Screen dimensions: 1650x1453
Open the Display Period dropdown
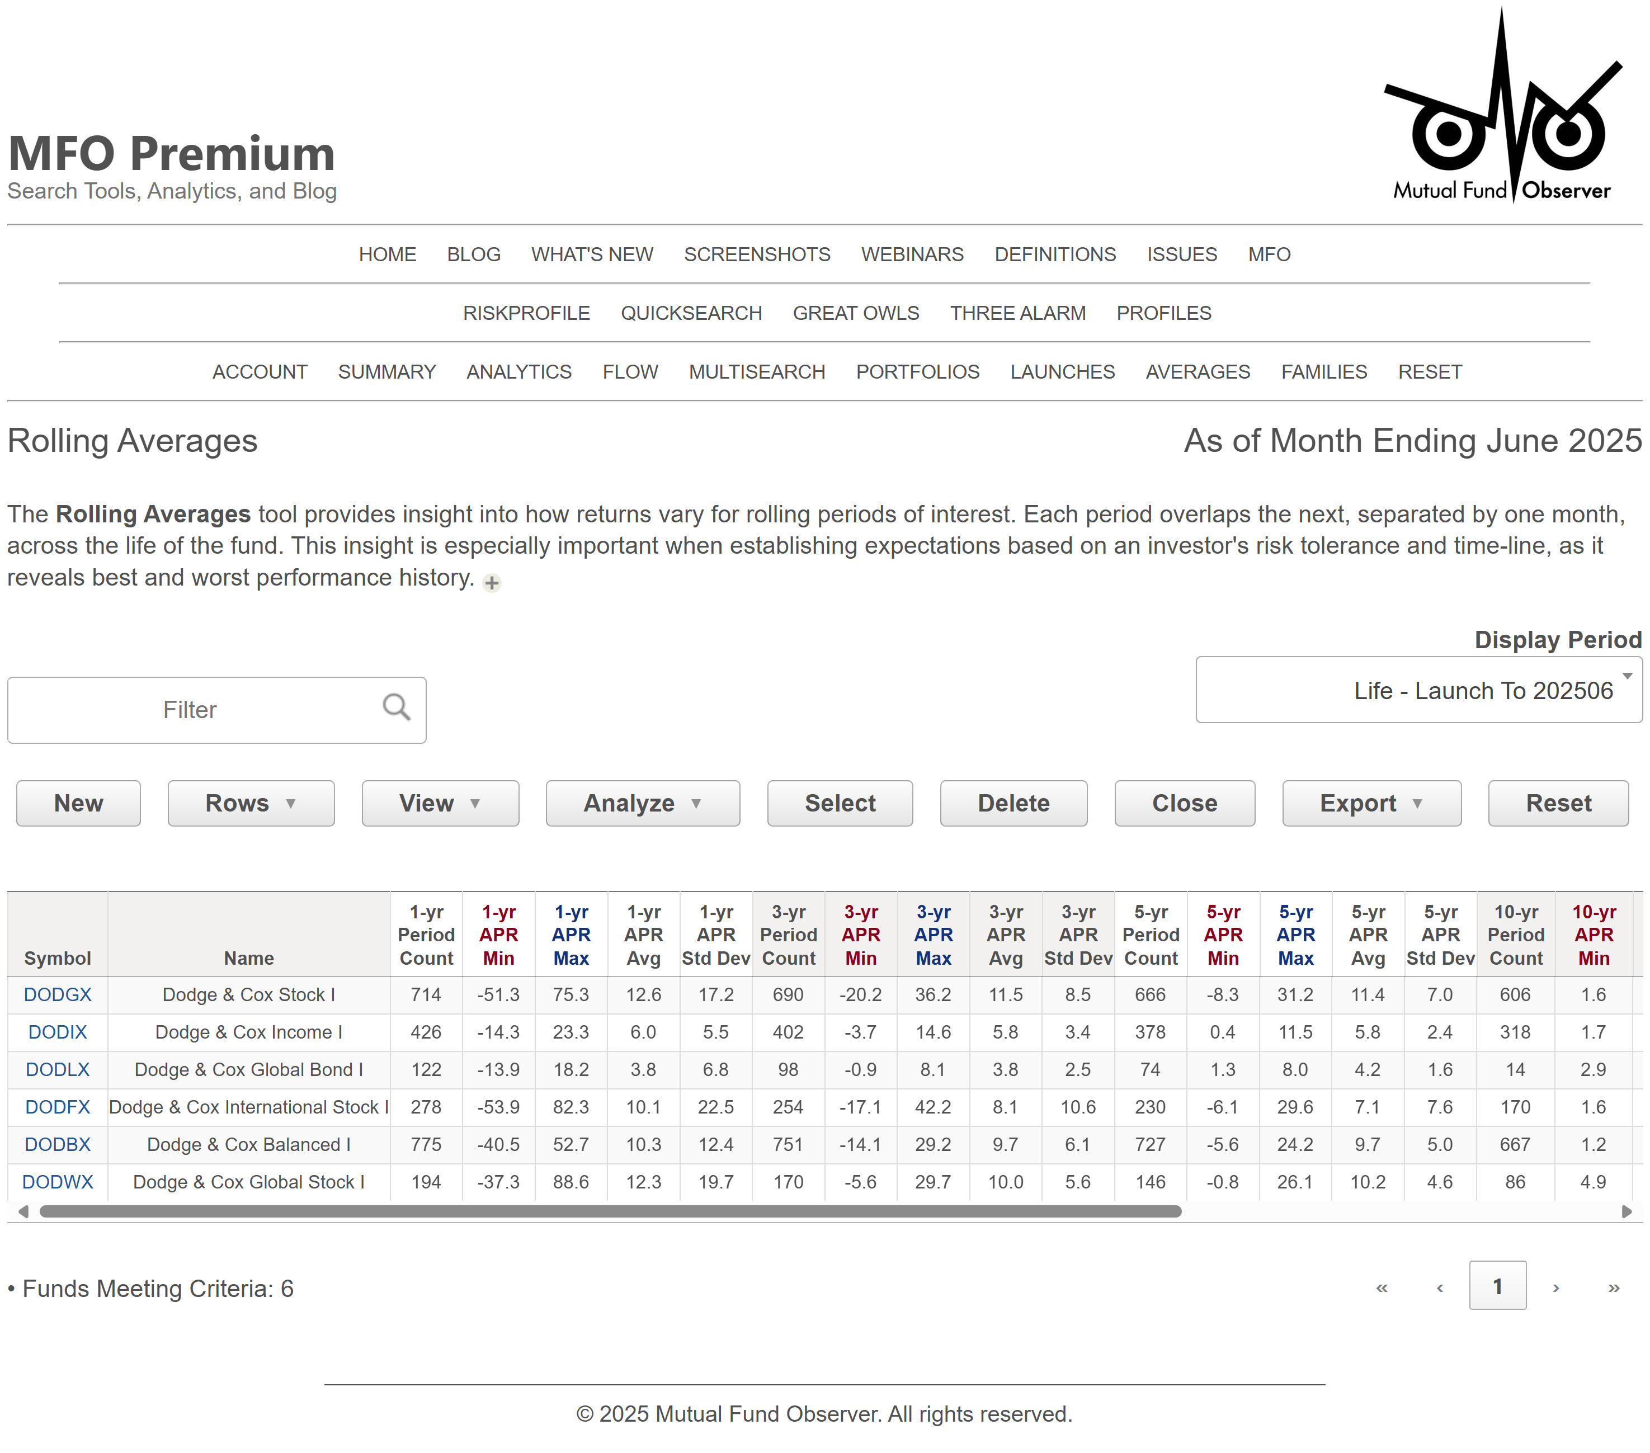[1417, 690]
